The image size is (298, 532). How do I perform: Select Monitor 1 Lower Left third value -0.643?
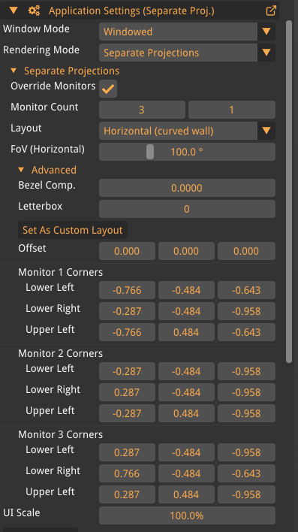click(x=246, y=290)
